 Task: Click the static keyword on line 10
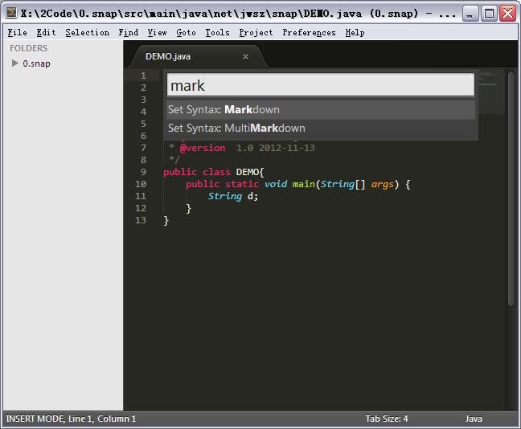[x=242, y=184]
